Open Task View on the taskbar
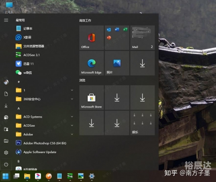The image size is (216, 182). point(16,176)
